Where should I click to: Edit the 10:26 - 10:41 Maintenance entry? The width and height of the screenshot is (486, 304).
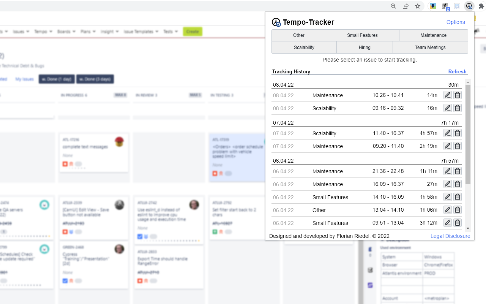point(448,95)
